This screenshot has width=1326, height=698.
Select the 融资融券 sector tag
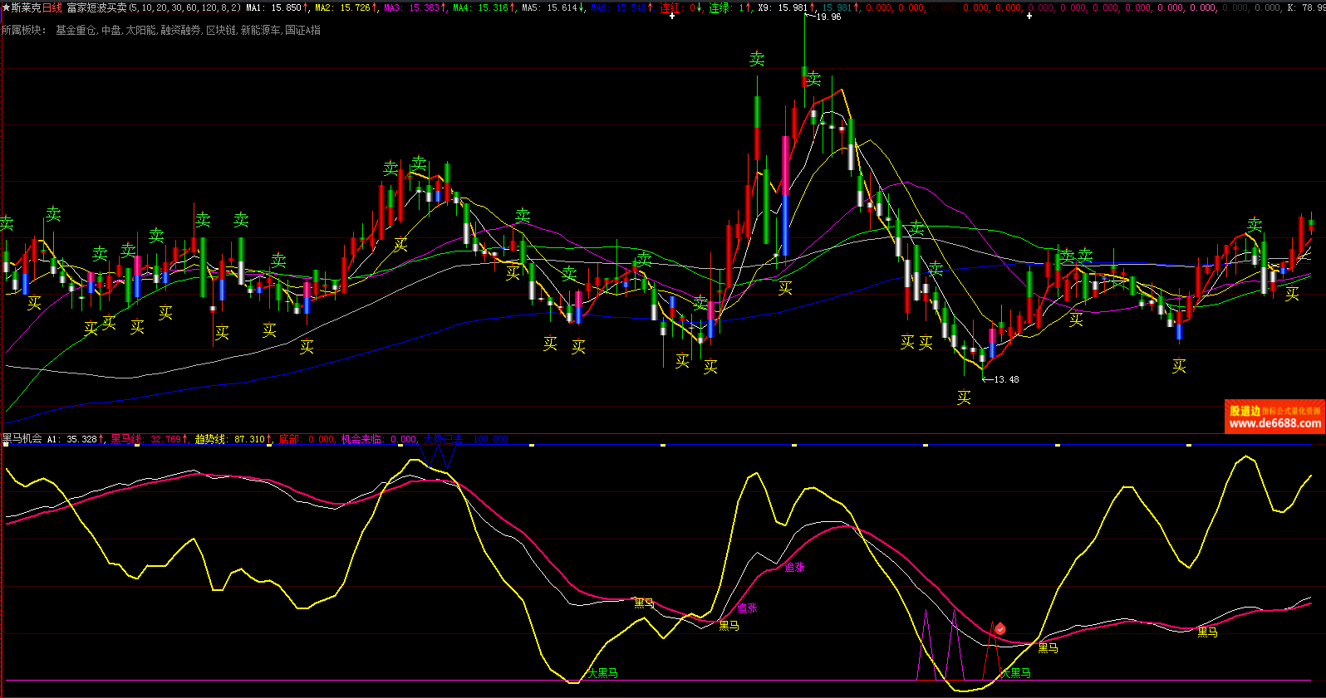pyautogui.click(x=181, y=30)
